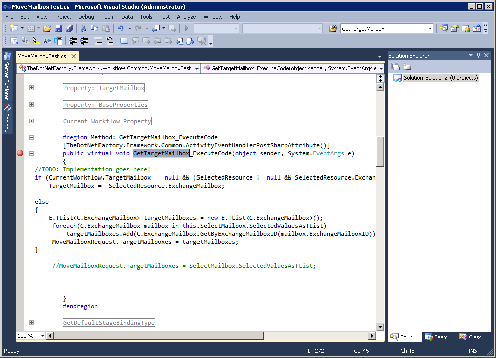This screenshot has height=358, width=496.
Task: Click the vertical scrollbar down arrow
Action: coord(380,326)
